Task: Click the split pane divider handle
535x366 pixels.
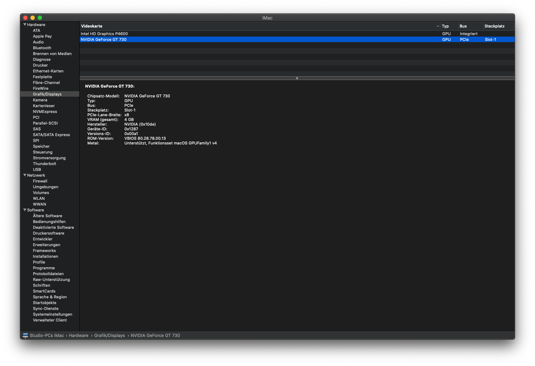Action: [x=297, y=78]
